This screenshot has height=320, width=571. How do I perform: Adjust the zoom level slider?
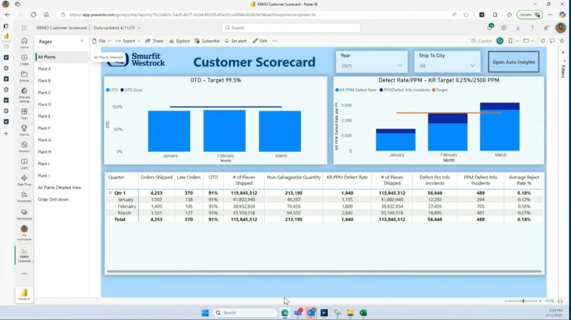pyautogui.click(x=523, y=301)
